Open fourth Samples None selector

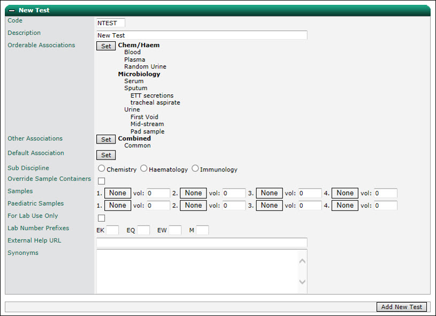pyautogui.click(x=345, y=193)
